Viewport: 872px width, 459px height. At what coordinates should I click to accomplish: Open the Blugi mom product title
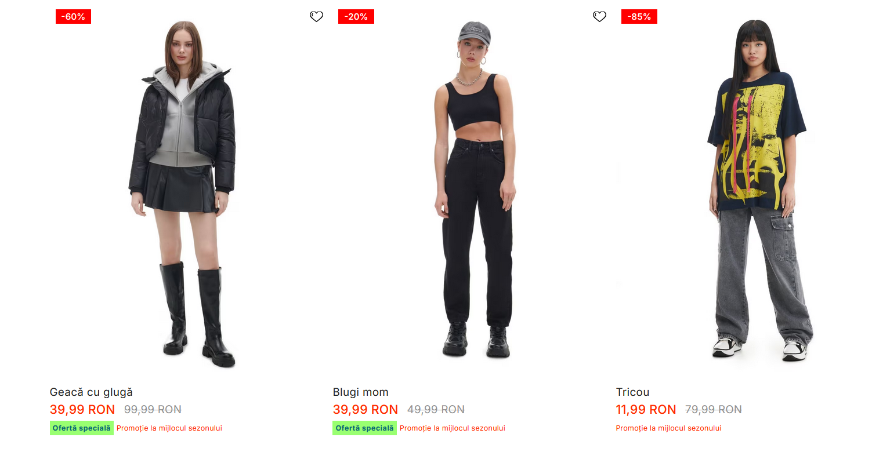361,392
